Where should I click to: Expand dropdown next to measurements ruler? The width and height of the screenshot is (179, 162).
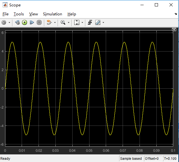(x=103, y=23)
